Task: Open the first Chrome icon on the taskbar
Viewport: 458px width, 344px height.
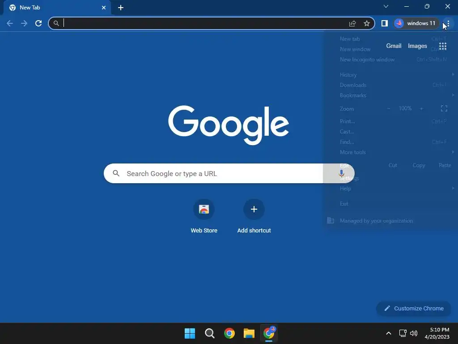Action: pos(229,333)
